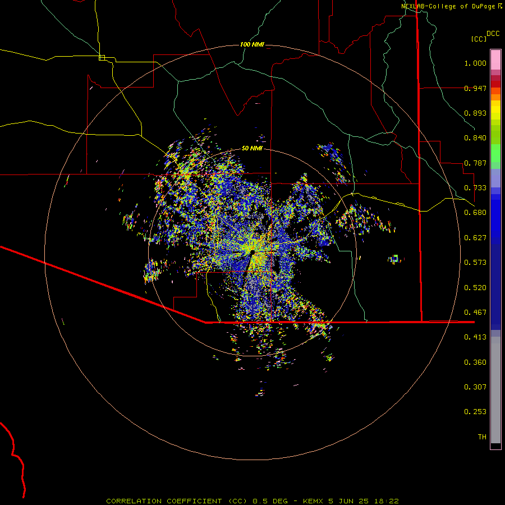Click the NEXLAB-College of DuPage label
Viewport: 505px width, 505px height.
tap(448, 6)
